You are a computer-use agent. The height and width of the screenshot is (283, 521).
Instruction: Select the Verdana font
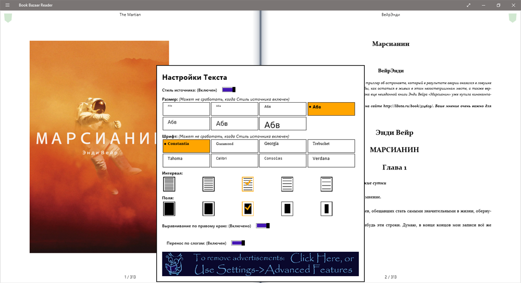(x=331, y=161)
